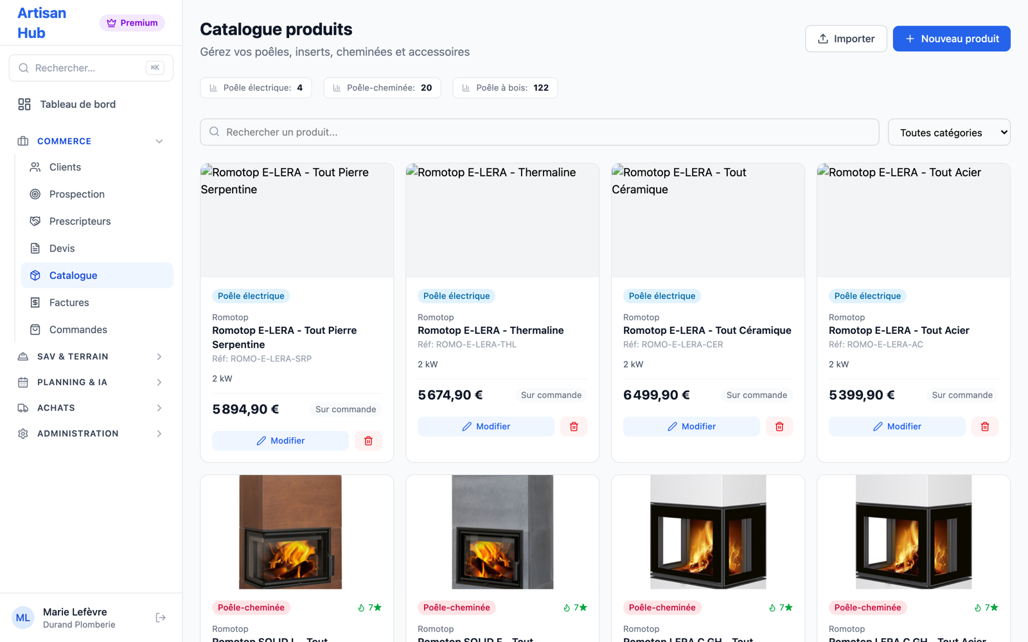Delete the Romotop E-LERA Tout Acier product

[x=985, y=426]
